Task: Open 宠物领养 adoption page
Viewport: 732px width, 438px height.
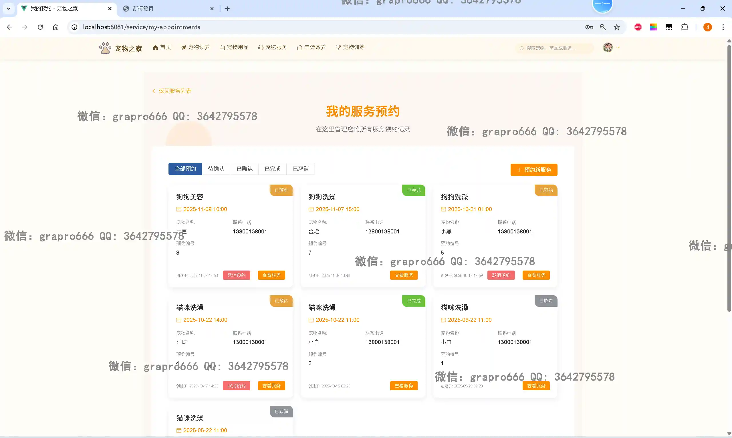Action: 195,47
